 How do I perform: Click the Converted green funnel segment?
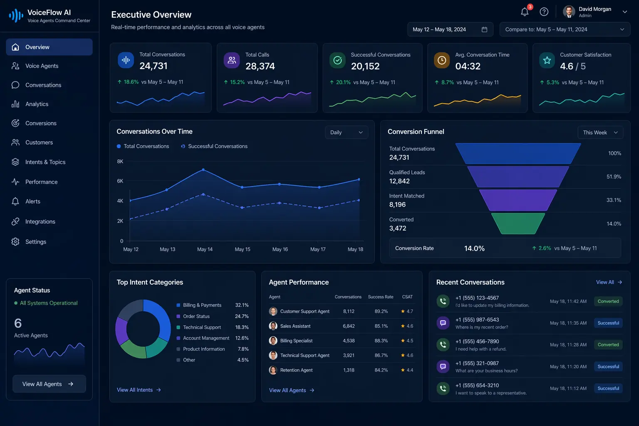click(x=518, y=224)
